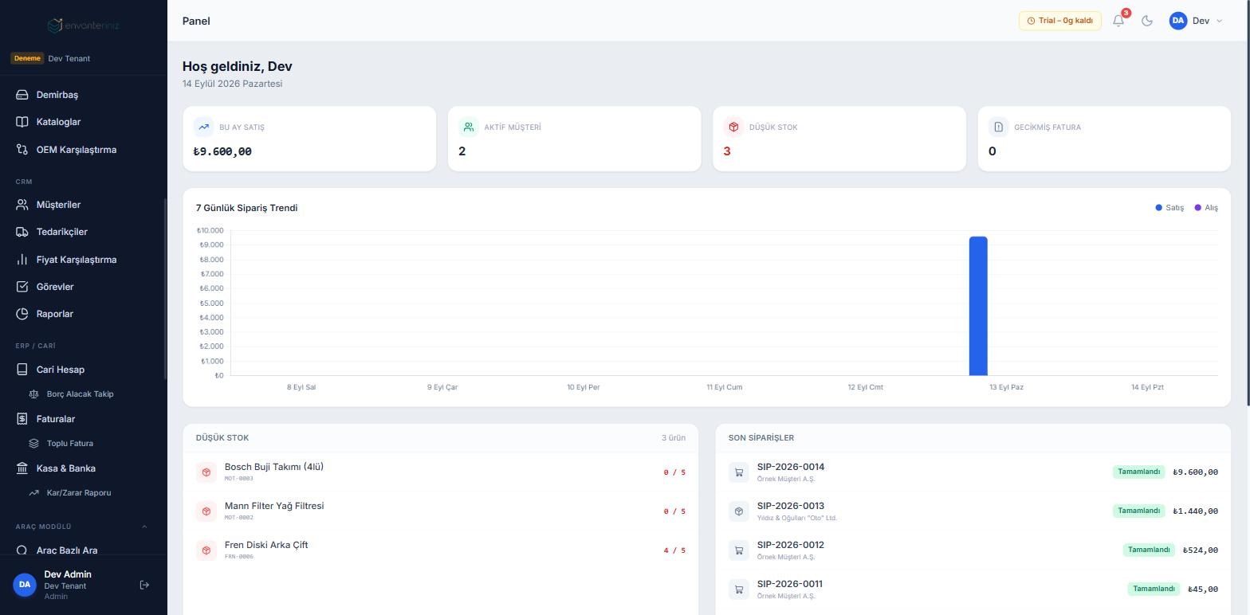Open order SIP-2026-0014
The height and width of the screenshot is (615, 1250).
coord(973,472)
